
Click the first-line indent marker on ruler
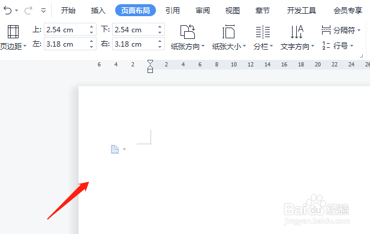[x=150, y=62]
